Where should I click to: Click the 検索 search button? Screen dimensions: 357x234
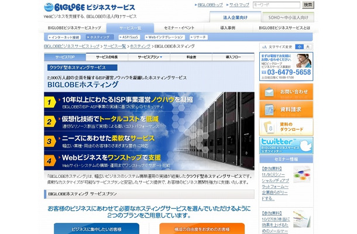pos(308,5)
